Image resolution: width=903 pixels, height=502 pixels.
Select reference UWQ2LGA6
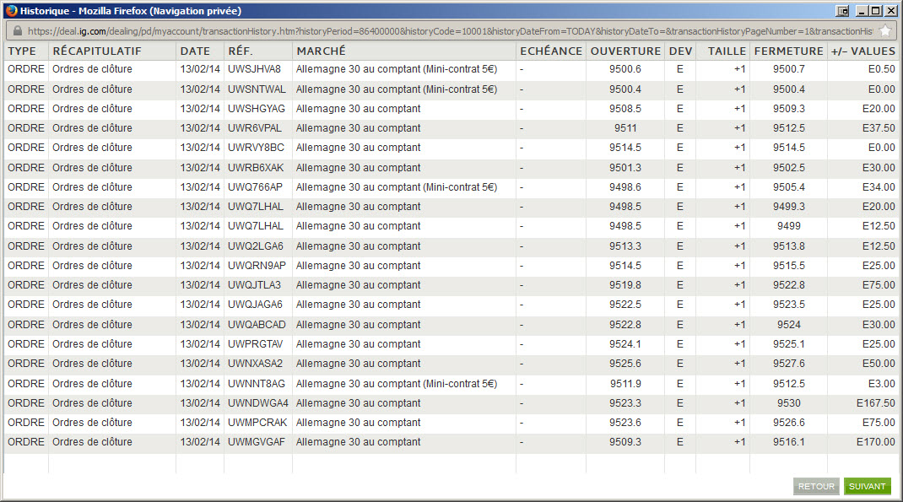tap(255, 246)
